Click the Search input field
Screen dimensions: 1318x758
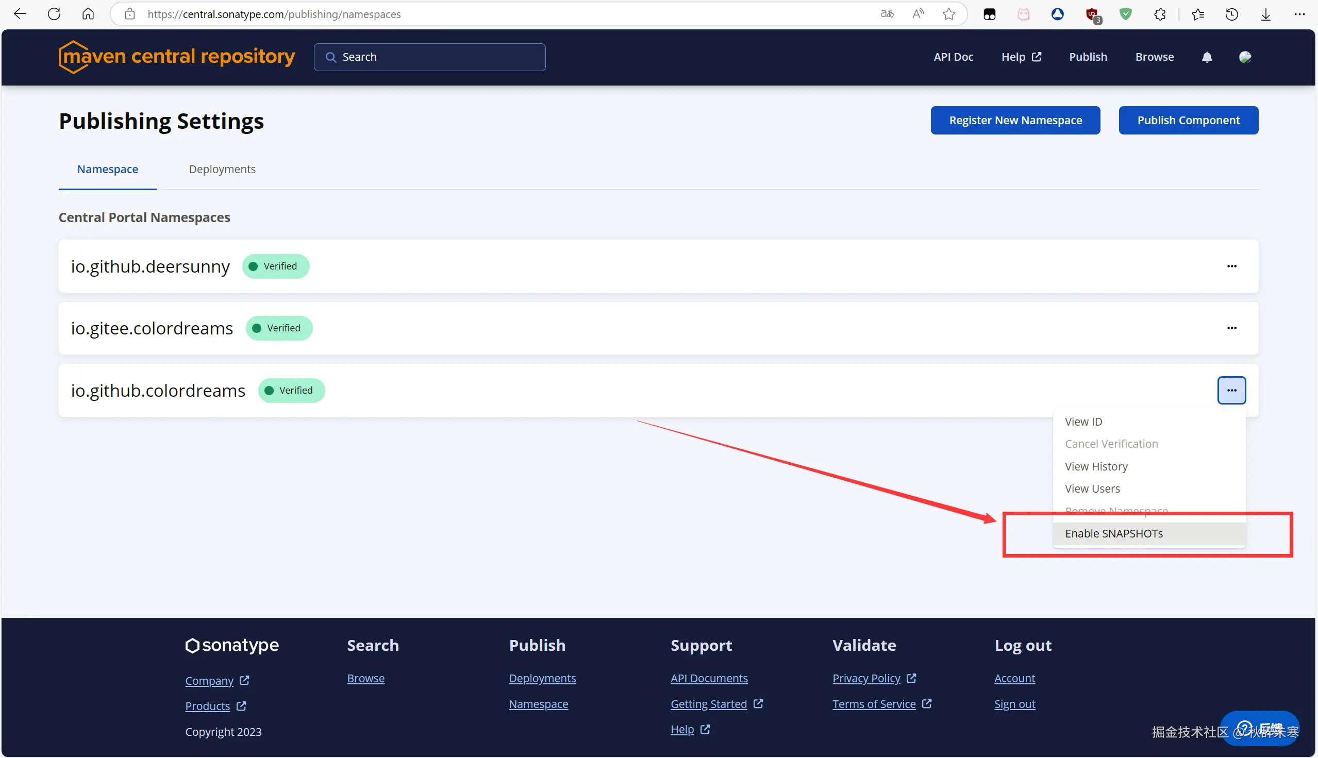[429, 57]
